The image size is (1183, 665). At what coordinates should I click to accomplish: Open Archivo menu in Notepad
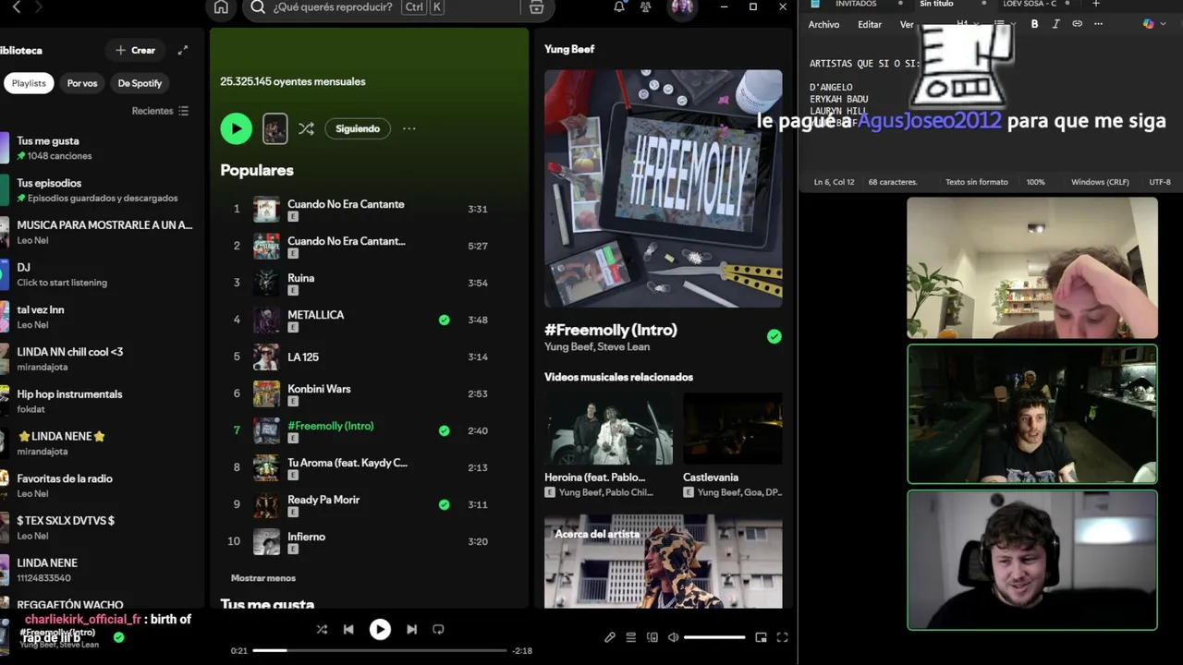tap(823, 25)
